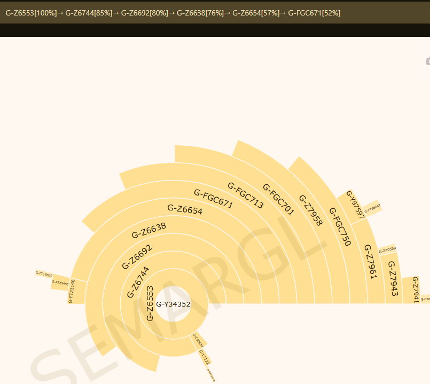
Task: Open the G-FGC713 sunburst segment
Action: point(246,195)
